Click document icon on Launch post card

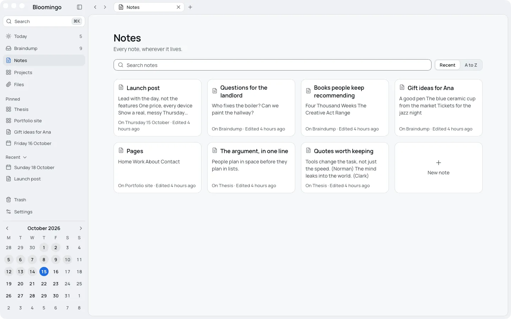coord(121,87)
